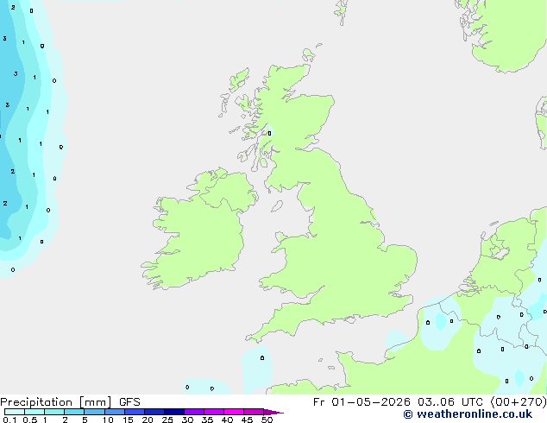
Task: Select the 20–25 mm legend swatch
Action: (x=154, y=412)
